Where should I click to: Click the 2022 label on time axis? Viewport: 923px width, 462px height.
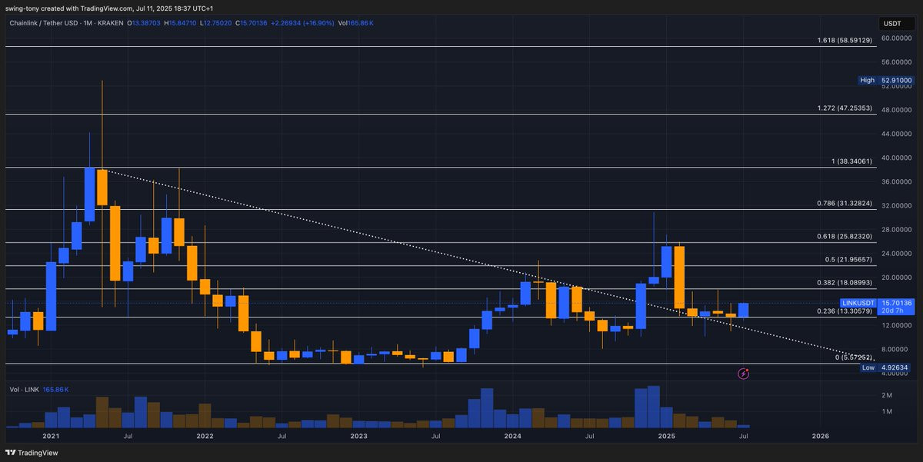tap(205, 436)
